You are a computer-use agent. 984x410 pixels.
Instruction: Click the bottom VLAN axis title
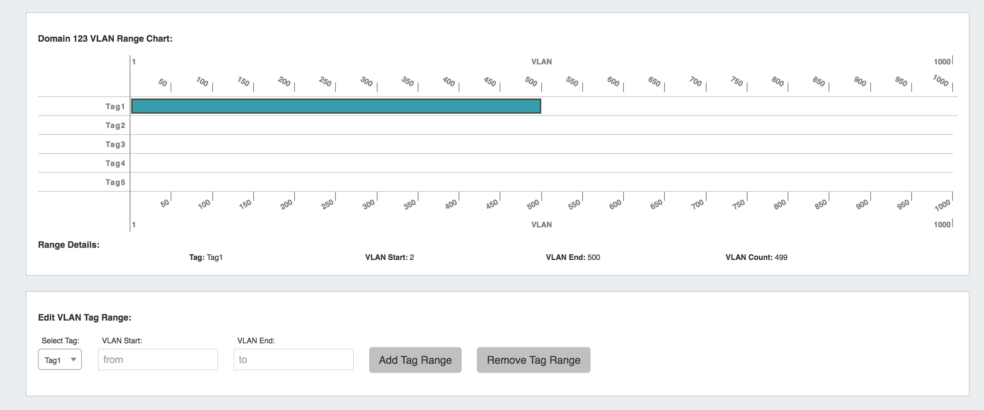point(541,224)
